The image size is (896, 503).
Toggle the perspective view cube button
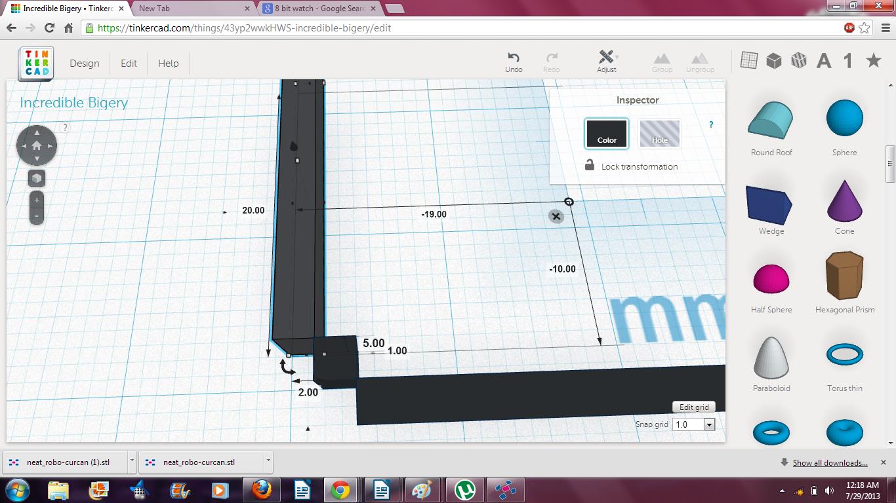pos(37,178)
